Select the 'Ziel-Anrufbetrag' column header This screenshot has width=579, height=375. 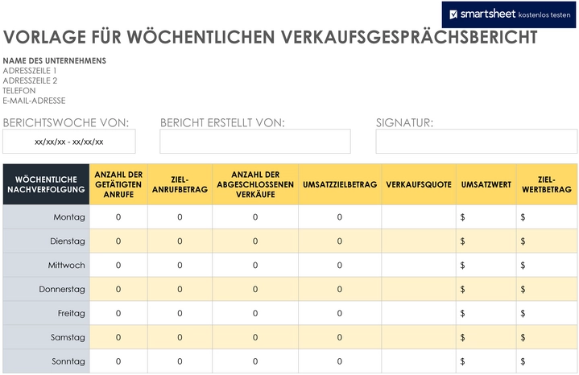click(x=180, y=184)
